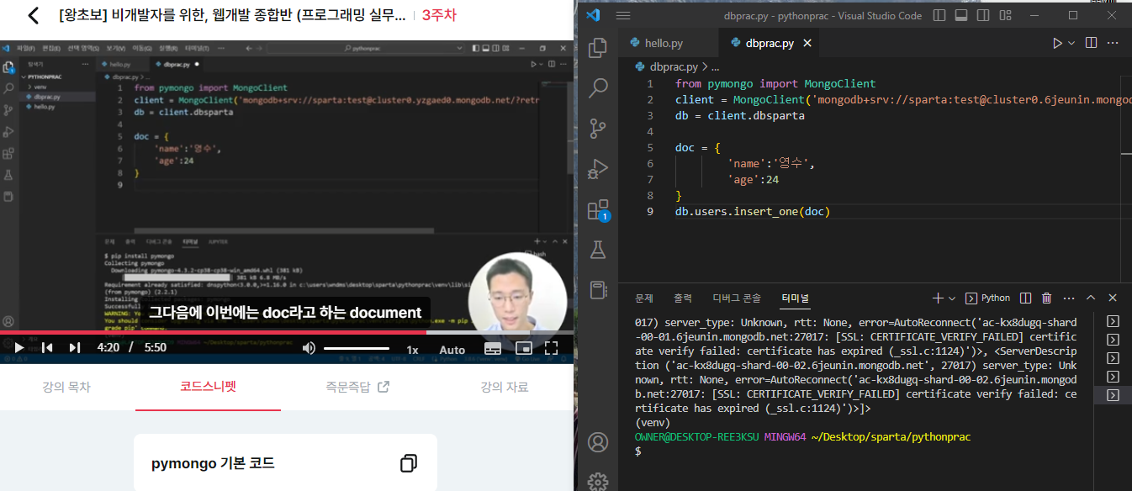Select the 터미널 panel tab
Viewport: 1132px width, 491px height.
[x=795, y=298]
